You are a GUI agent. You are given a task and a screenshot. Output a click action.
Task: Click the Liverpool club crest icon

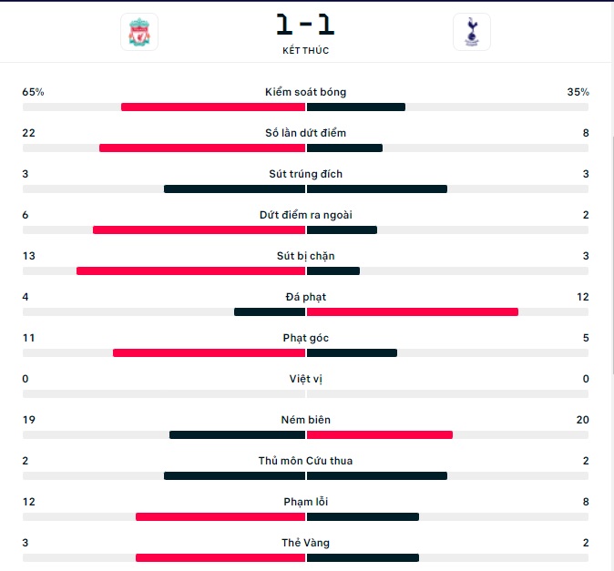(x=139, y=32)
